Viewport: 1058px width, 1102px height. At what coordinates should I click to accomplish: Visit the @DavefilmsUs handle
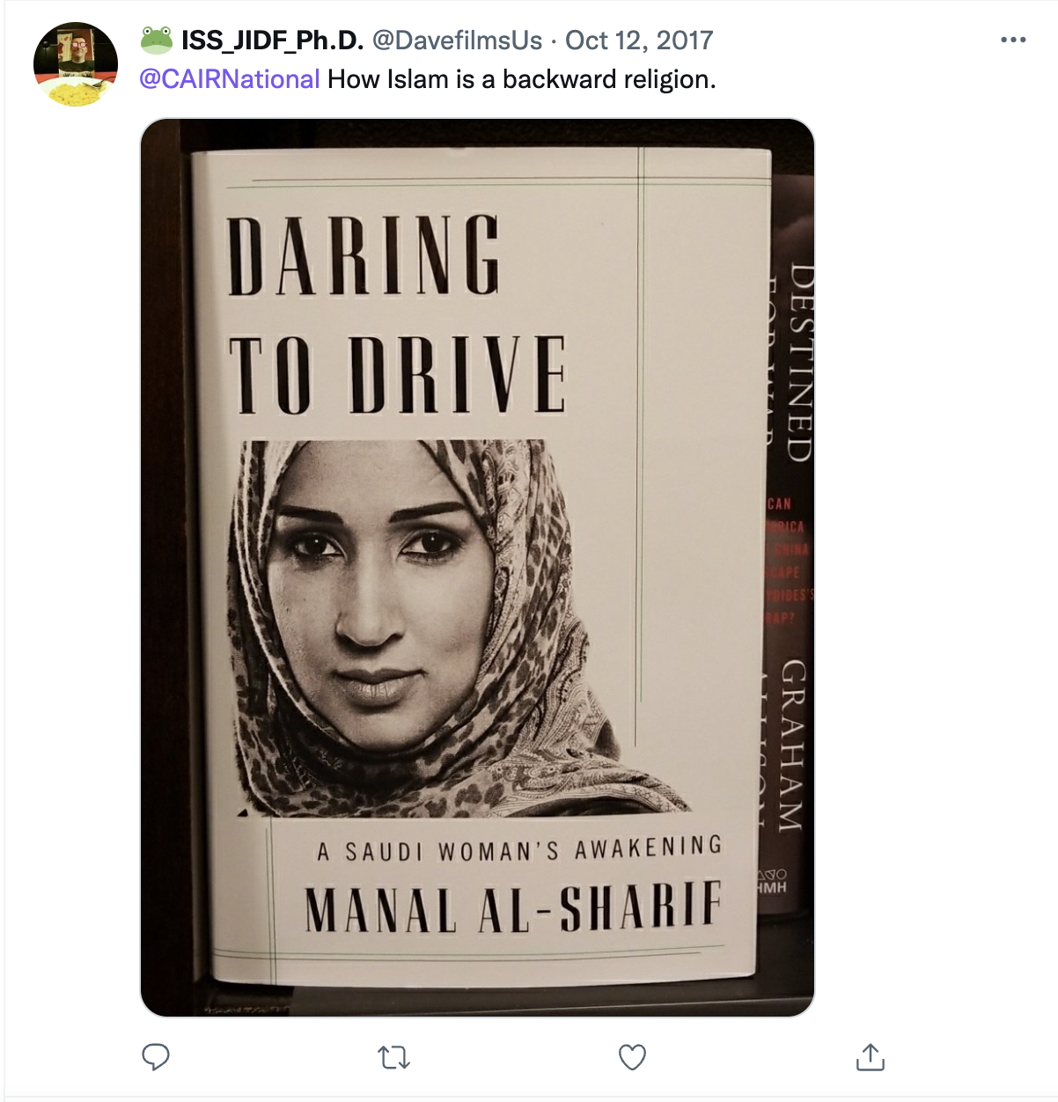(x=457, y=40)
